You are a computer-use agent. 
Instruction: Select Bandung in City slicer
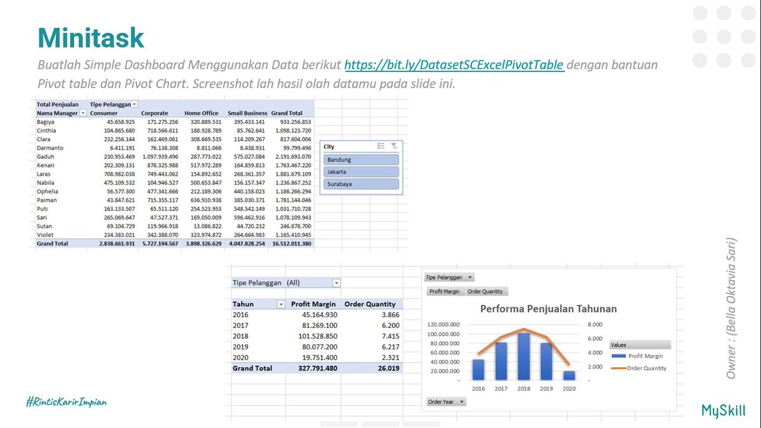[361, 160]
